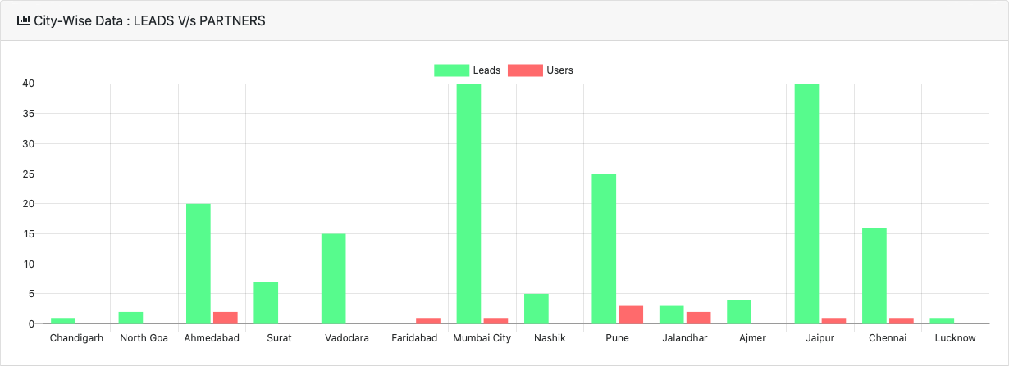Click the Ahmedabad Leads bar
The width and height of the screenshot is (1009, 366).
(x=199, y=264)
